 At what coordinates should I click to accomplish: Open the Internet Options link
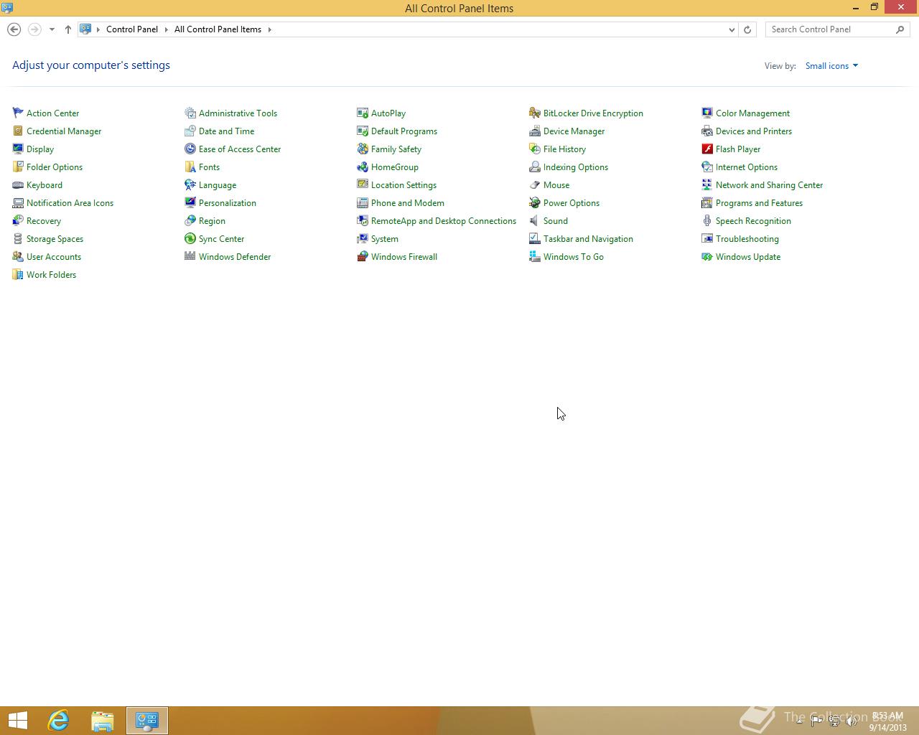(x=747, y=167)
